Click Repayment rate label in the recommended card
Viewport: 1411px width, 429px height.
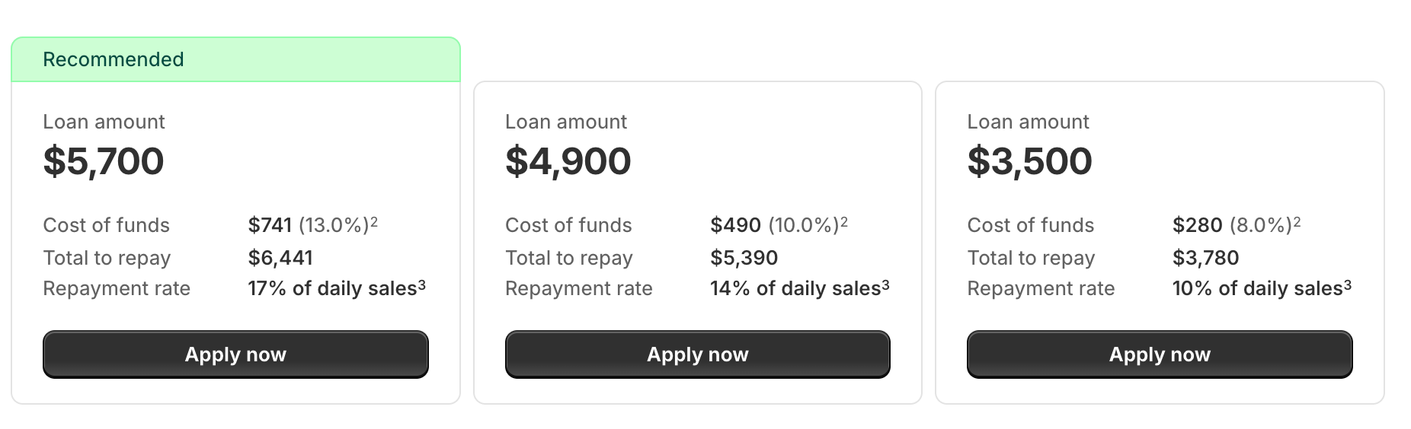(117, 288)
